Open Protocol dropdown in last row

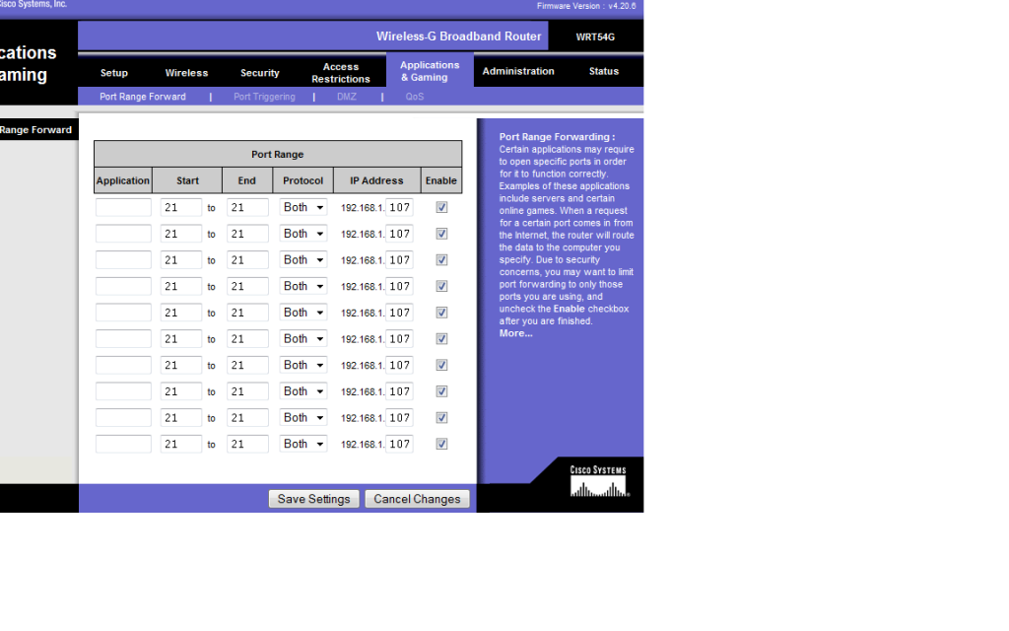pos(303,444)
